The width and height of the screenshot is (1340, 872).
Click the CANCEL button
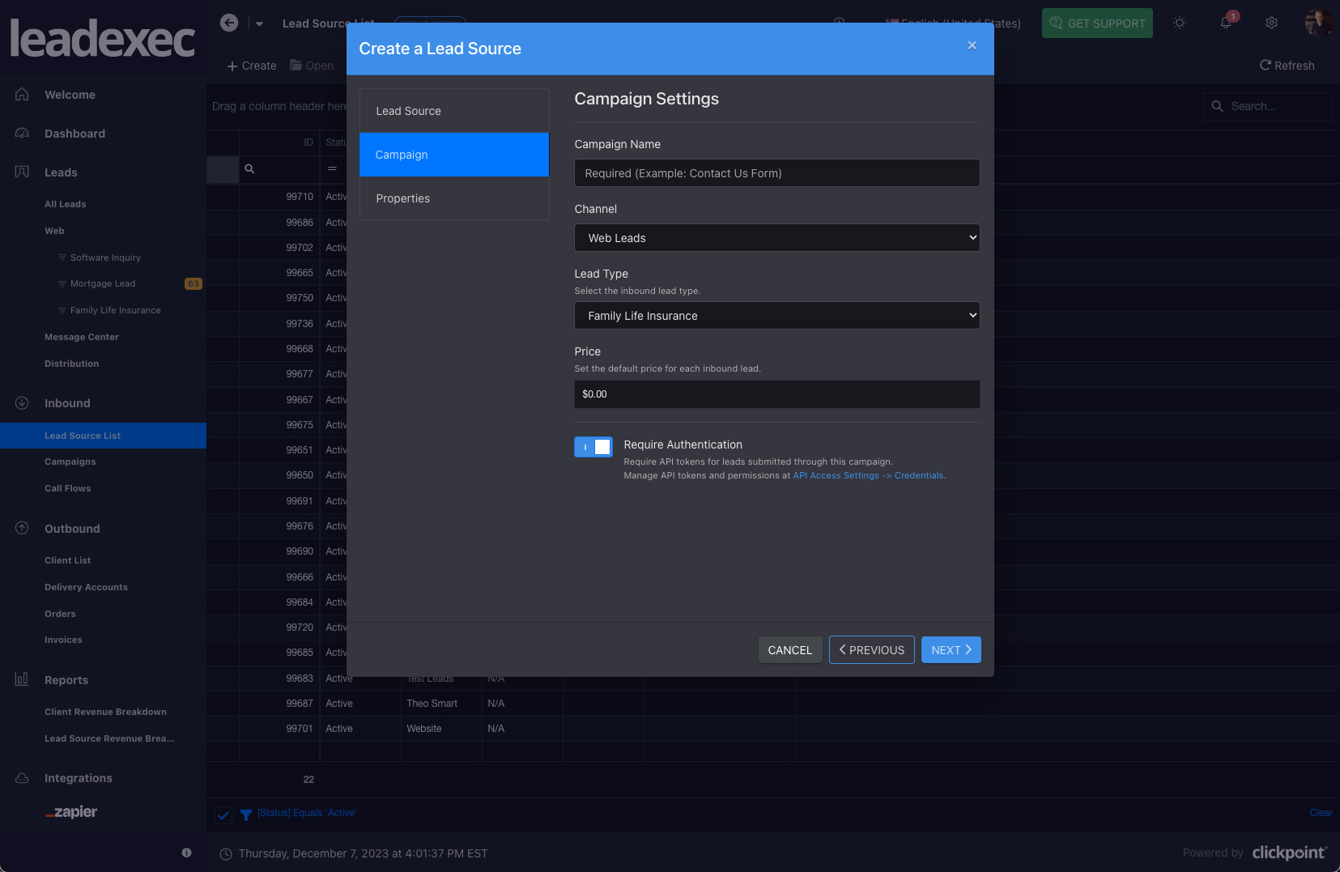pos(789,650)
